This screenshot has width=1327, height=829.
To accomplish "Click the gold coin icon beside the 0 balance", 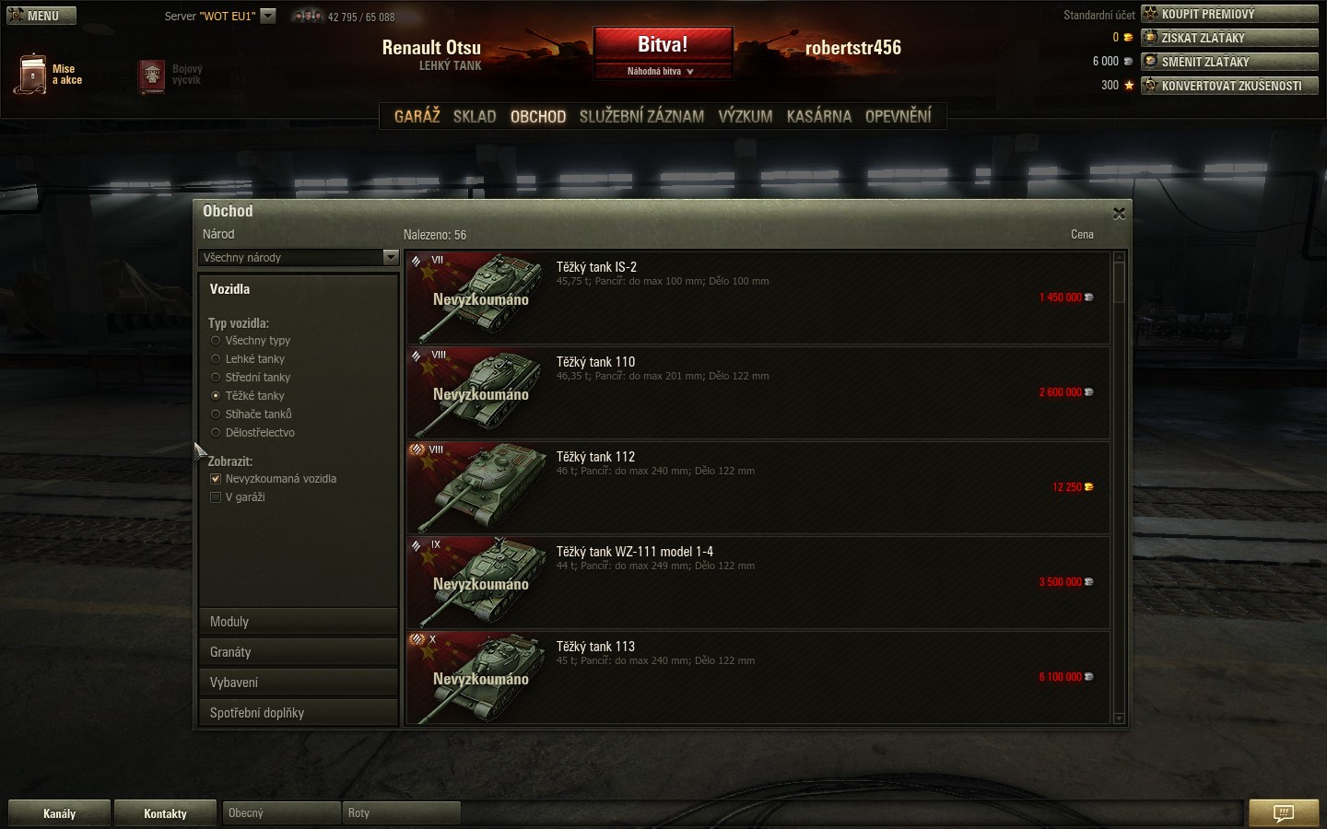I will click(x=1128, y=38).
